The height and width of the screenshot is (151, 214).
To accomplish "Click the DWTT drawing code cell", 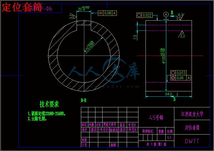I will point(192,141).
